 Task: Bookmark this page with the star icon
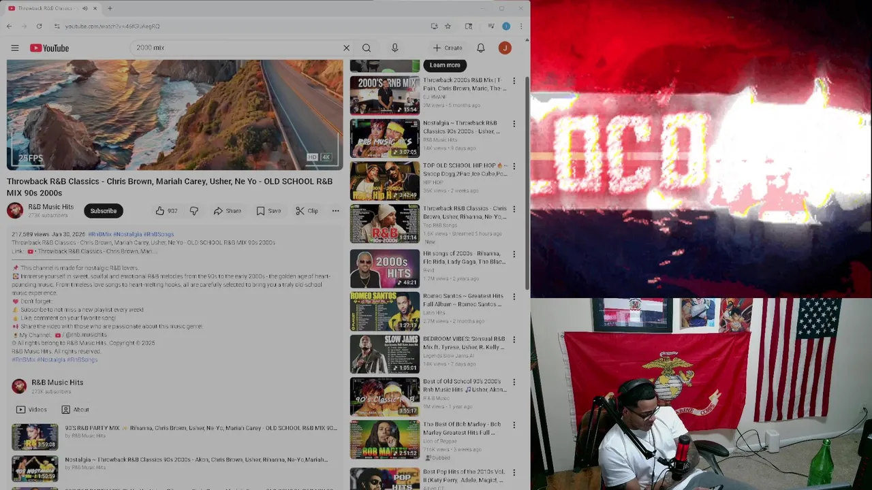(448, 26)
